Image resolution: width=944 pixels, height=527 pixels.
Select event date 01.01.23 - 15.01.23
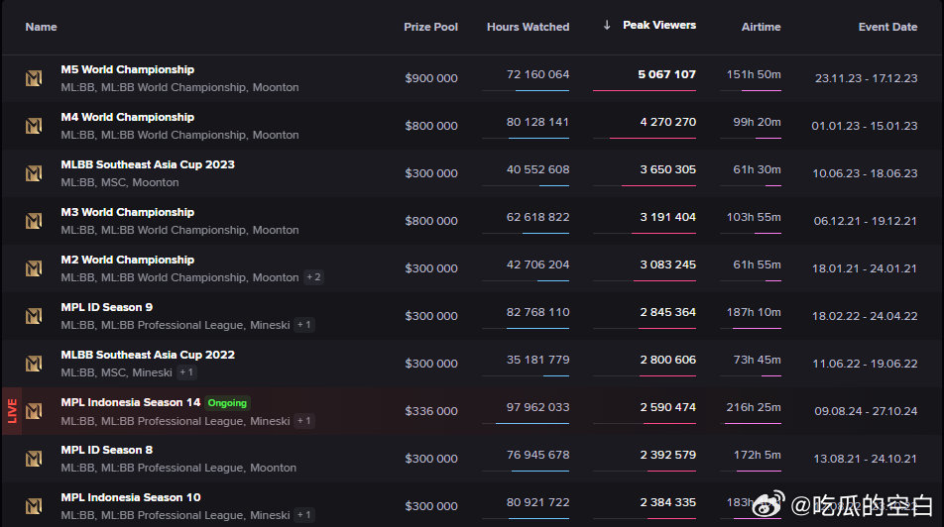tap(865, 126)
